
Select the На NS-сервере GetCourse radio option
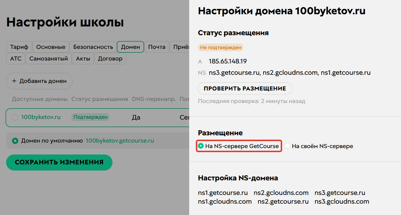point(201,146)
